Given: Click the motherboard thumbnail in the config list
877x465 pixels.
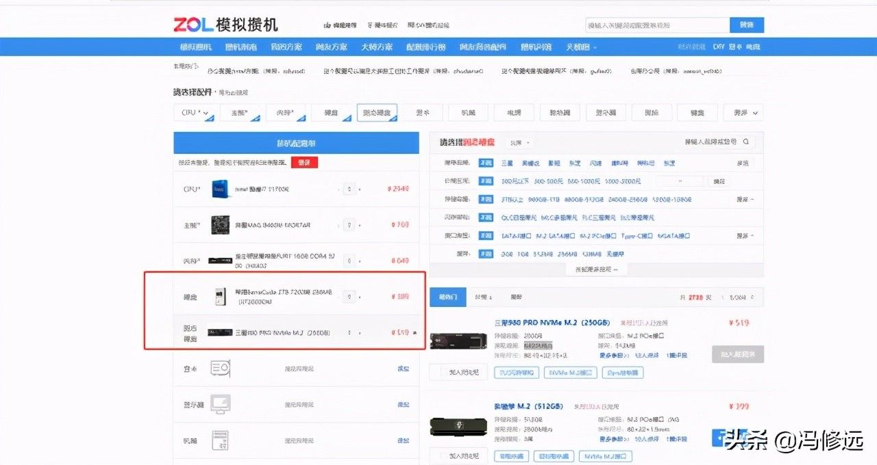Looking at the screenshot, I should 221,224.
